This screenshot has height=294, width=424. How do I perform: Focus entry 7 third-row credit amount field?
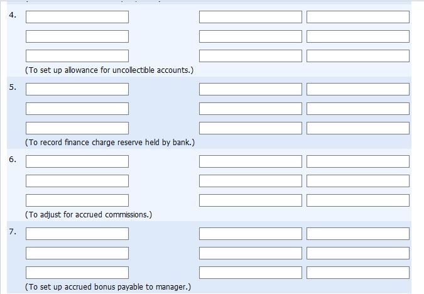[x=358, y=273]
